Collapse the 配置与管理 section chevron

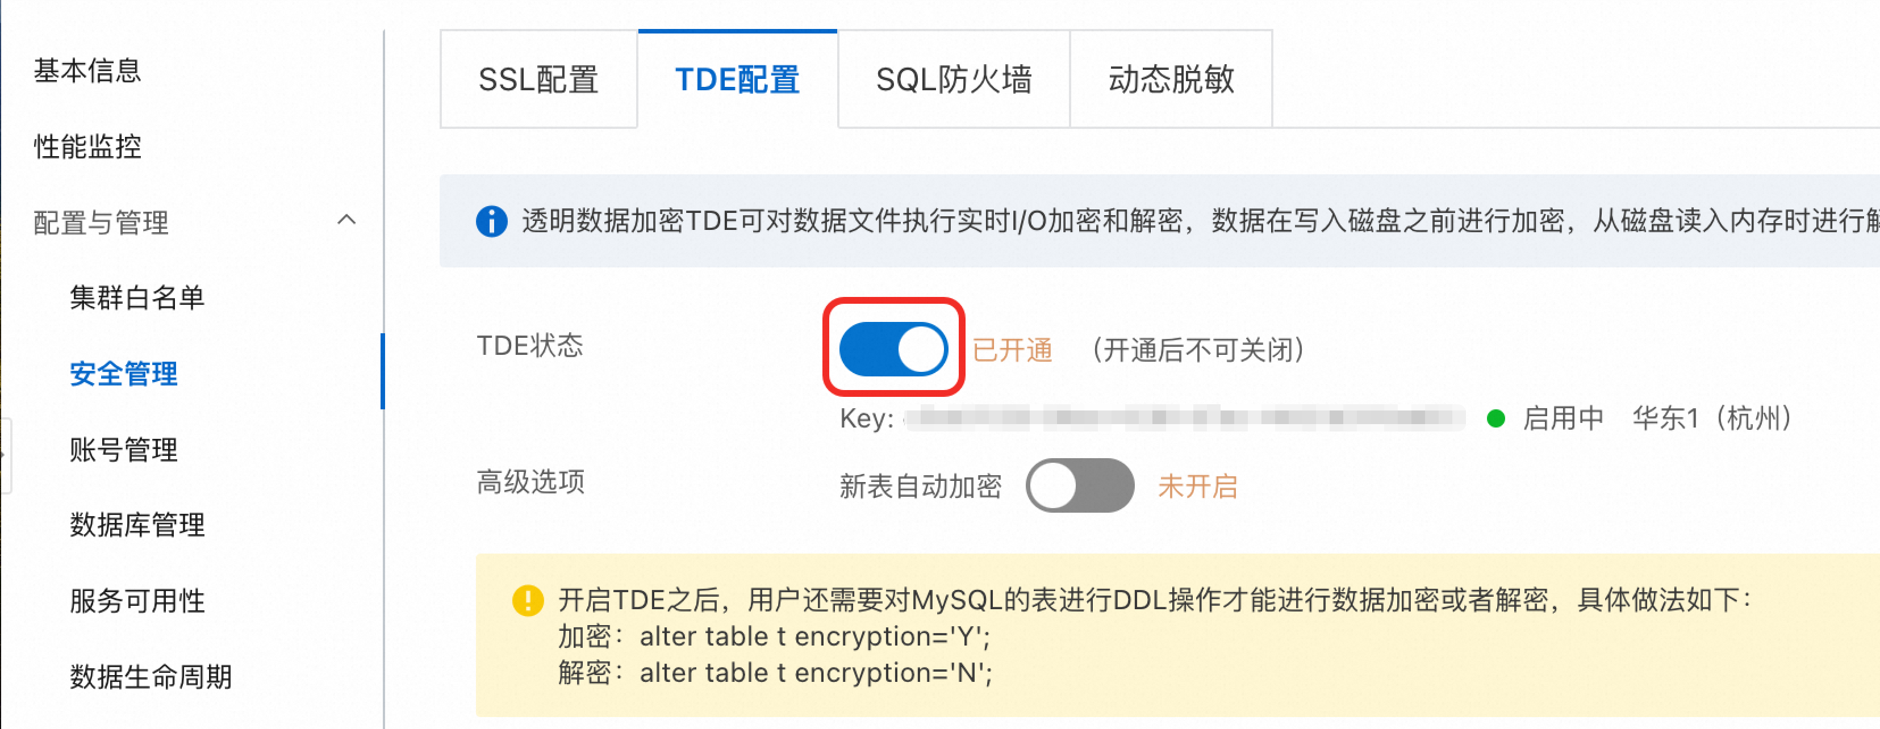pyautogui.click(x=346, y=220)
